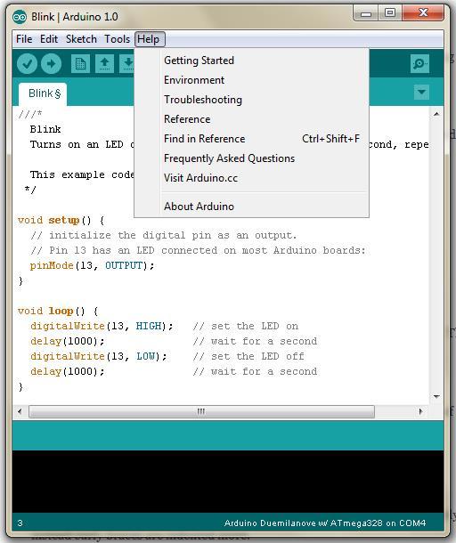Image resolution: width=456 pixels, height=543 pixels.
Task: Maximize the Arduino window
Action: [390, 13]
